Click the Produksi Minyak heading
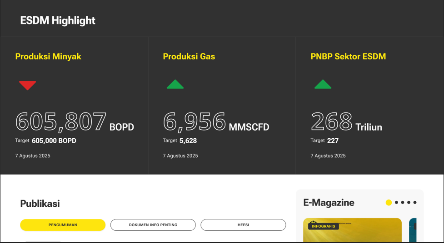The height and width of the screenshot is (243, 444). 48,57
